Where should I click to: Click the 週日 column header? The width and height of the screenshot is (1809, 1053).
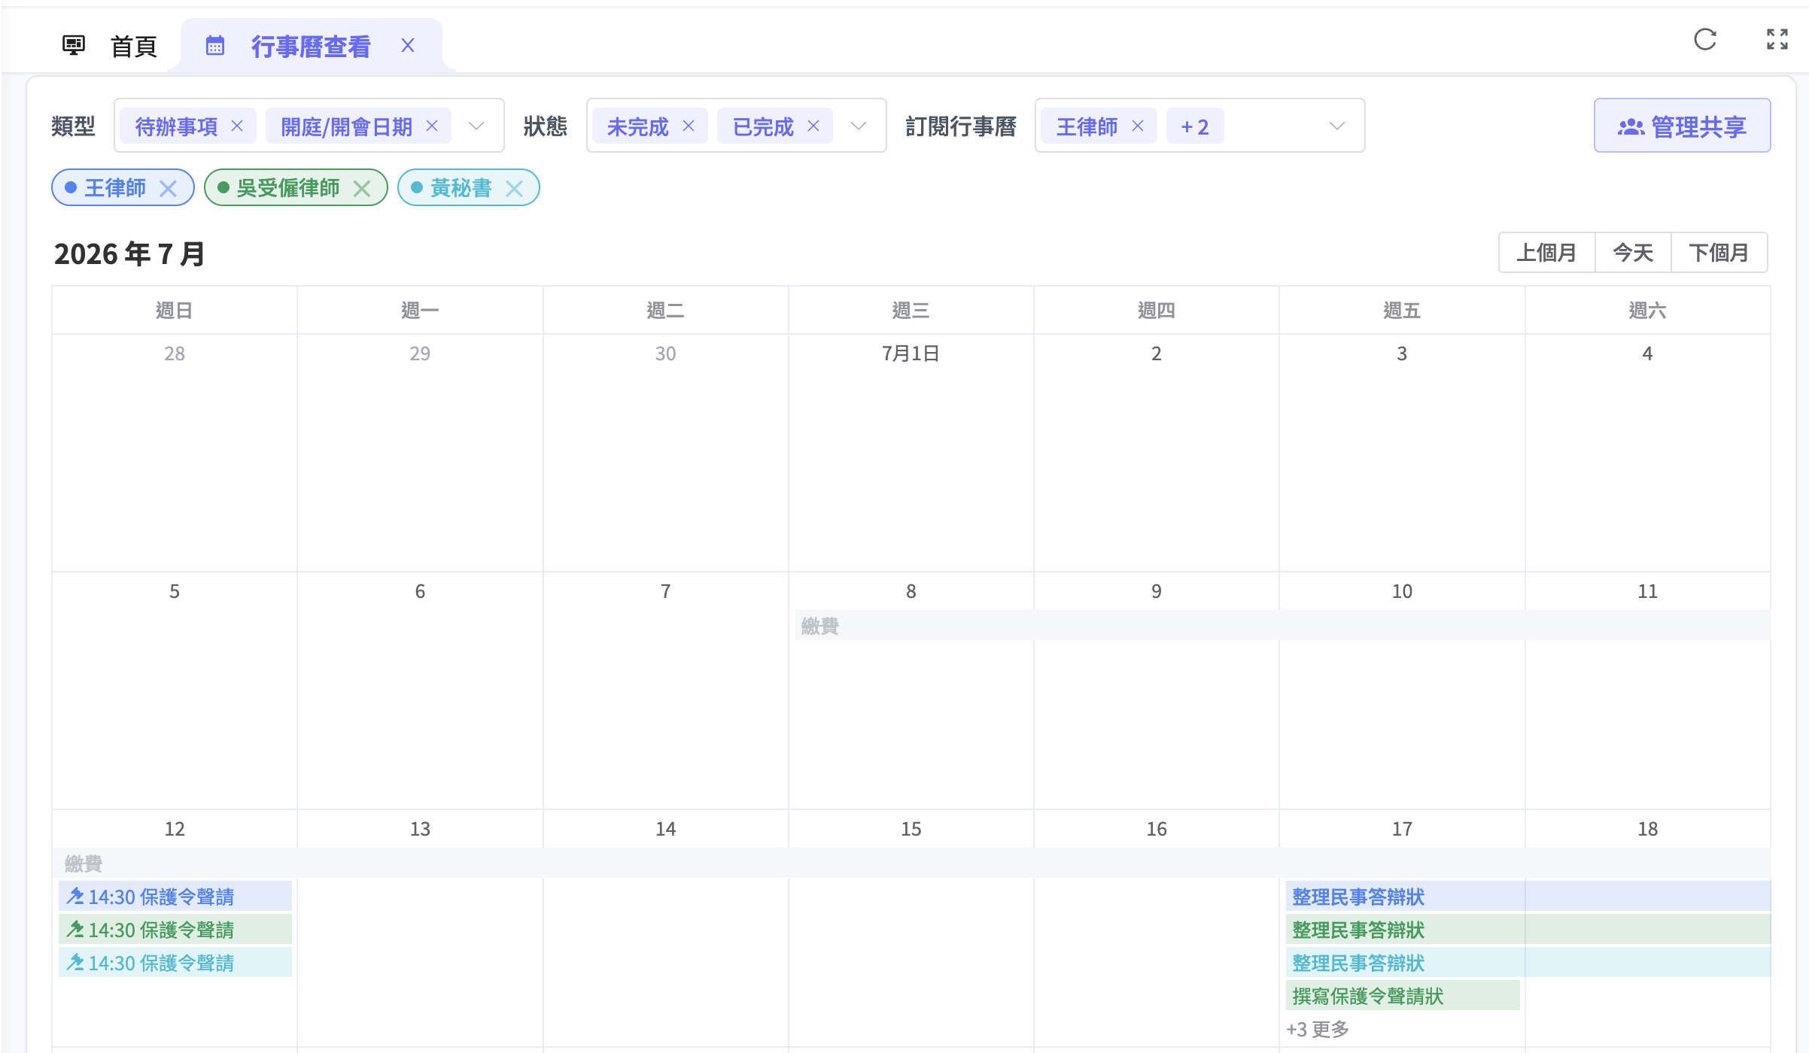tap(175, 310)
